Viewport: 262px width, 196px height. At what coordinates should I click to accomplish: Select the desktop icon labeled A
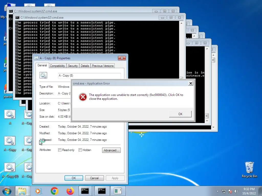click(x=10, y=117)
